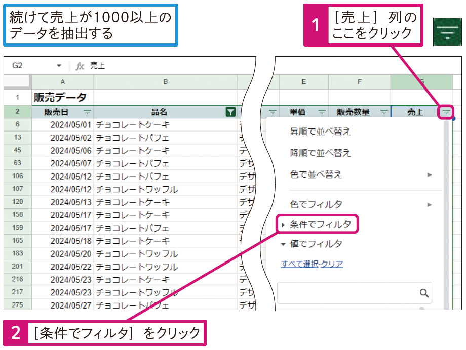Select row header 158
Screen dimensions: 466x350
click(18, 215)
